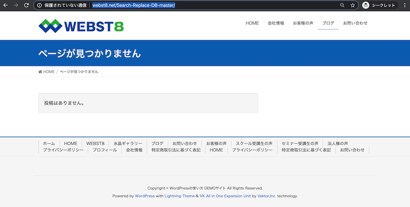Click footer link スクール受講生の声
Viewport: 410px width, 207px height.
254,143
